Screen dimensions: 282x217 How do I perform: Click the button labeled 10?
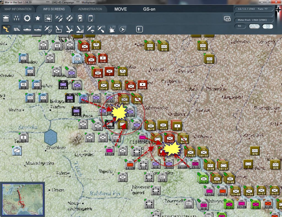(267, 26)
